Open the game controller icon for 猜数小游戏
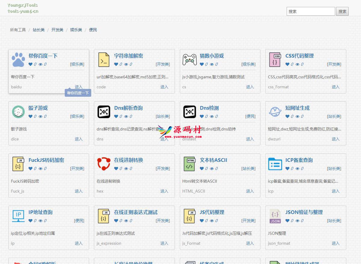This screenshot has height=264, width=361. 190,60
